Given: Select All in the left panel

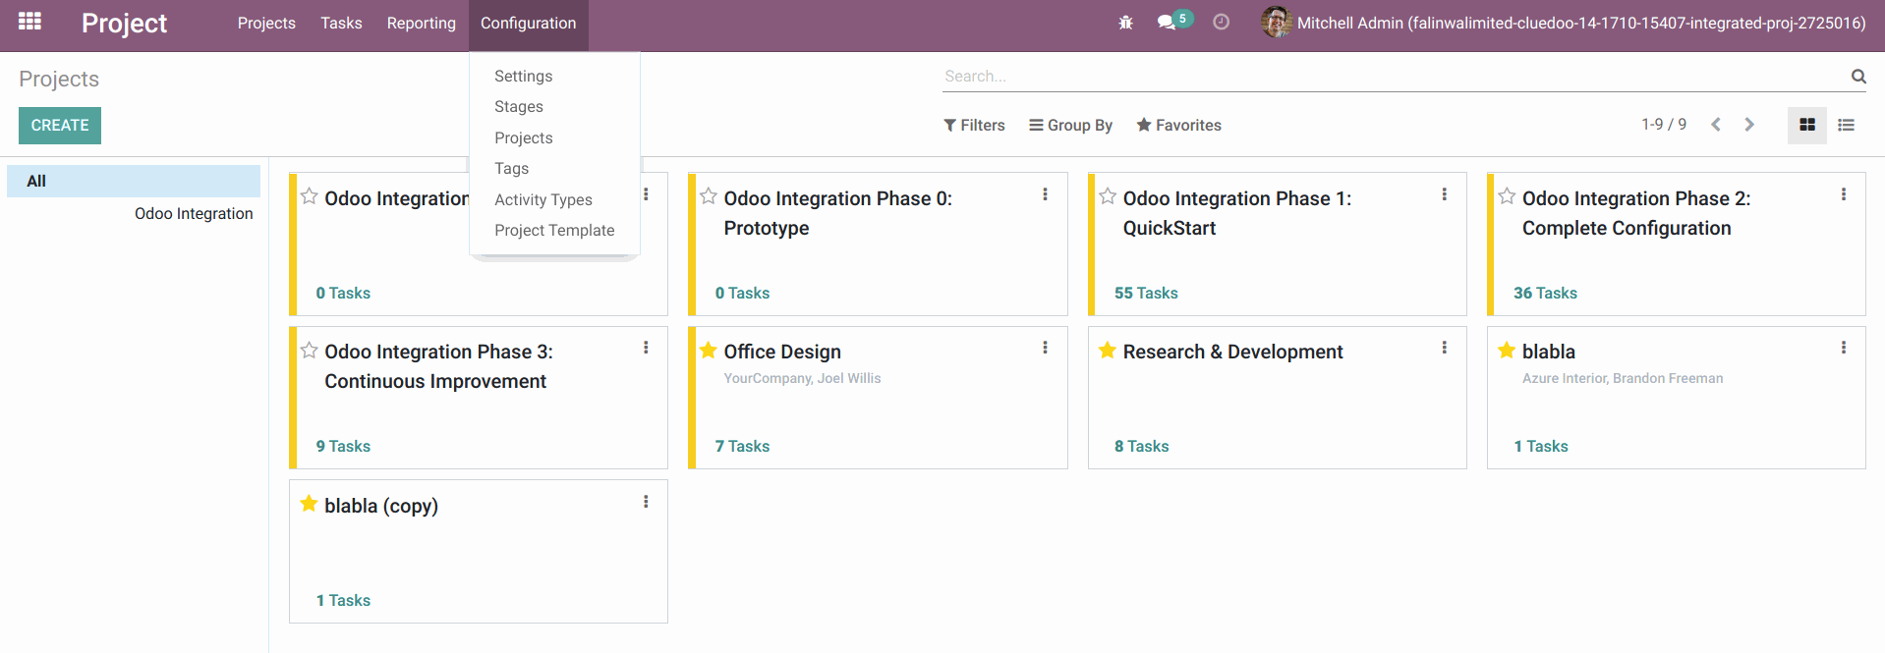Looking at the screenshot, I should (134, 181).
